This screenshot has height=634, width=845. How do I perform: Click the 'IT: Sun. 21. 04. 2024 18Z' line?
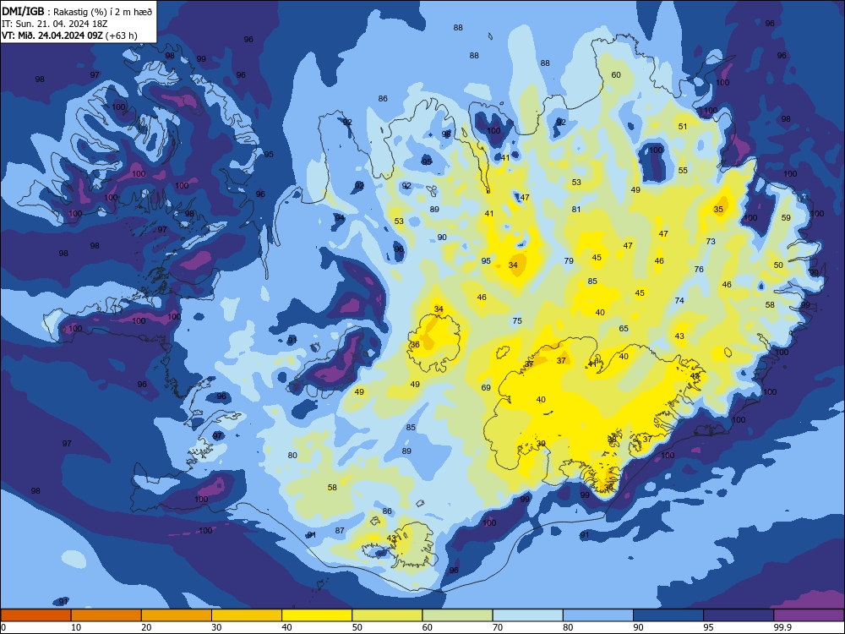click(x=54, y=24)
